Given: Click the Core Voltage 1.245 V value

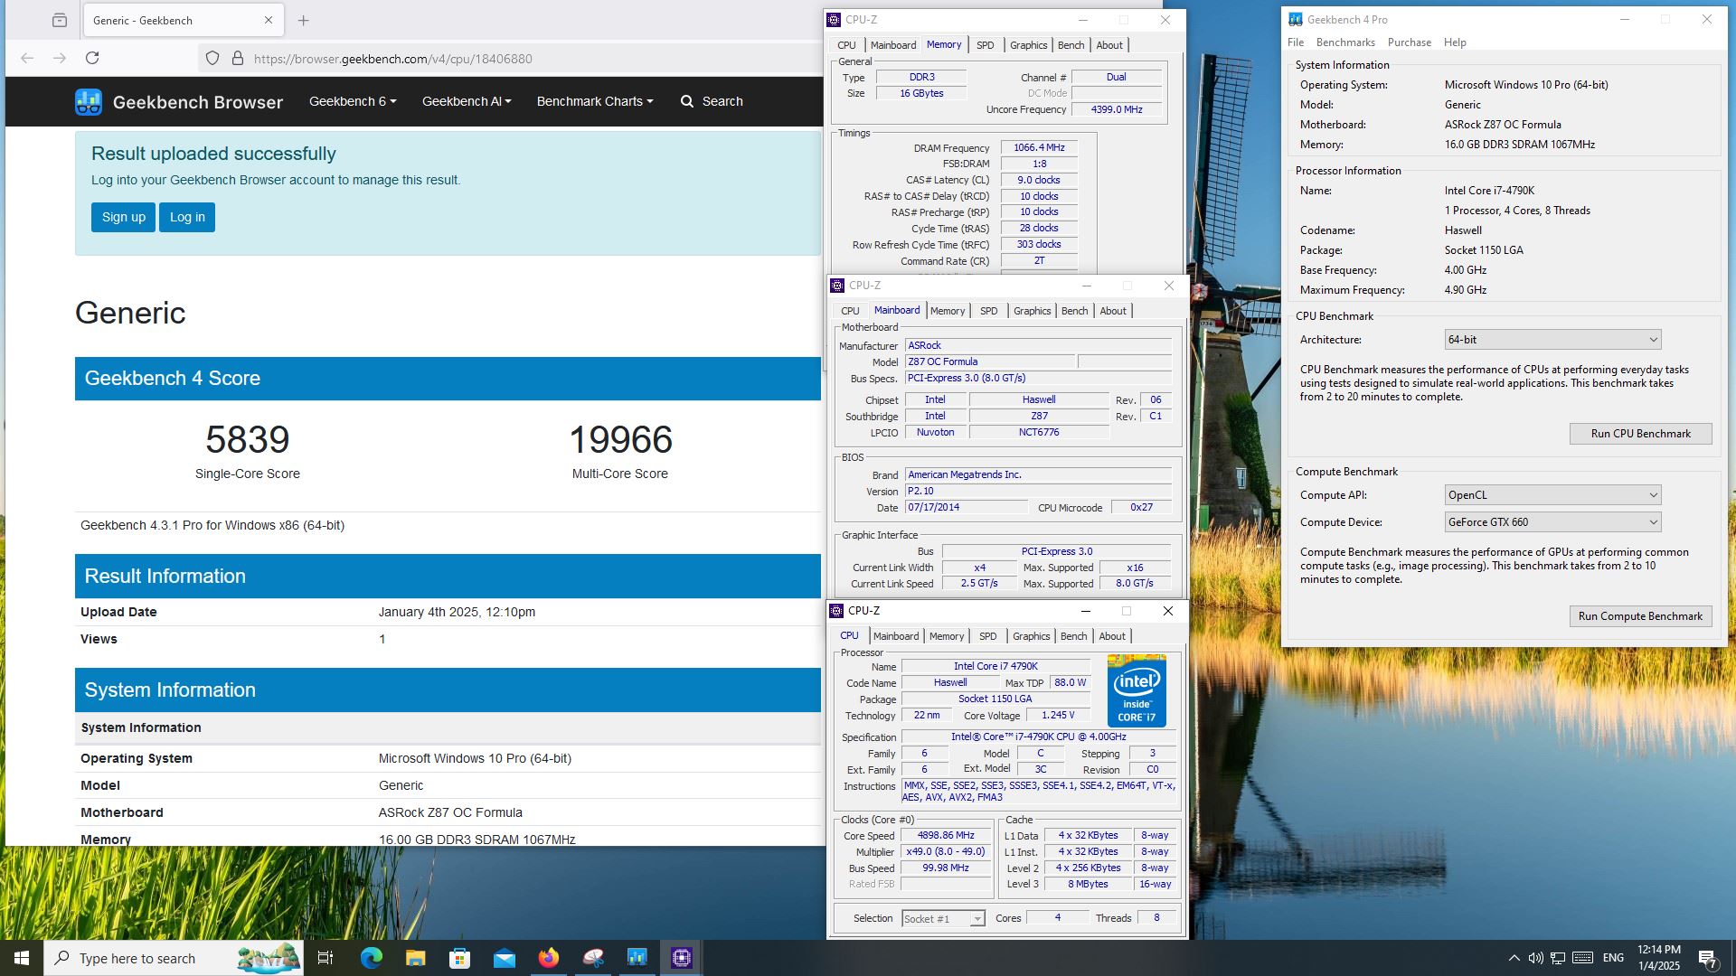Looking at the screenshot, I should 1058,715.
